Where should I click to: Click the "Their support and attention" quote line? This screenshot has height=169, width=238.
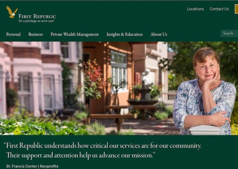point(81,155)
